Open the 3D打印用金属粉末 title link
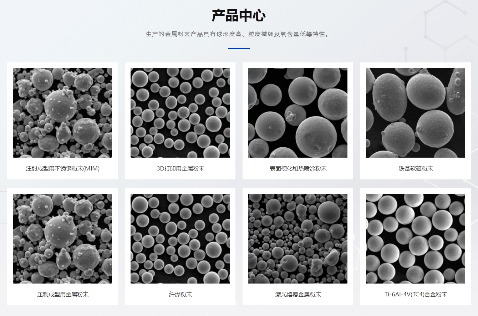 180,168
